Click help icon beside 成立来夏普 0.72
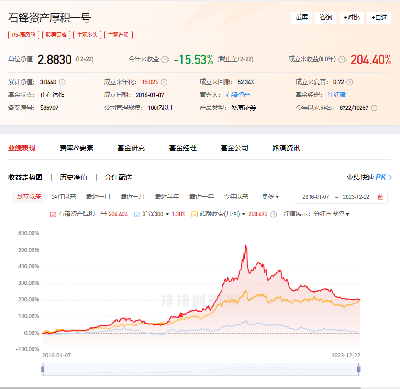The width and height of the screenshot is (400, 389). (x=350, y=82)
